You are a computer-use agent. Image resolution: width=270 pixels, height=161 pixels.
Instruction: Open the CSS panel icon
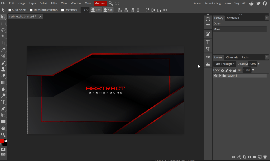208,57
